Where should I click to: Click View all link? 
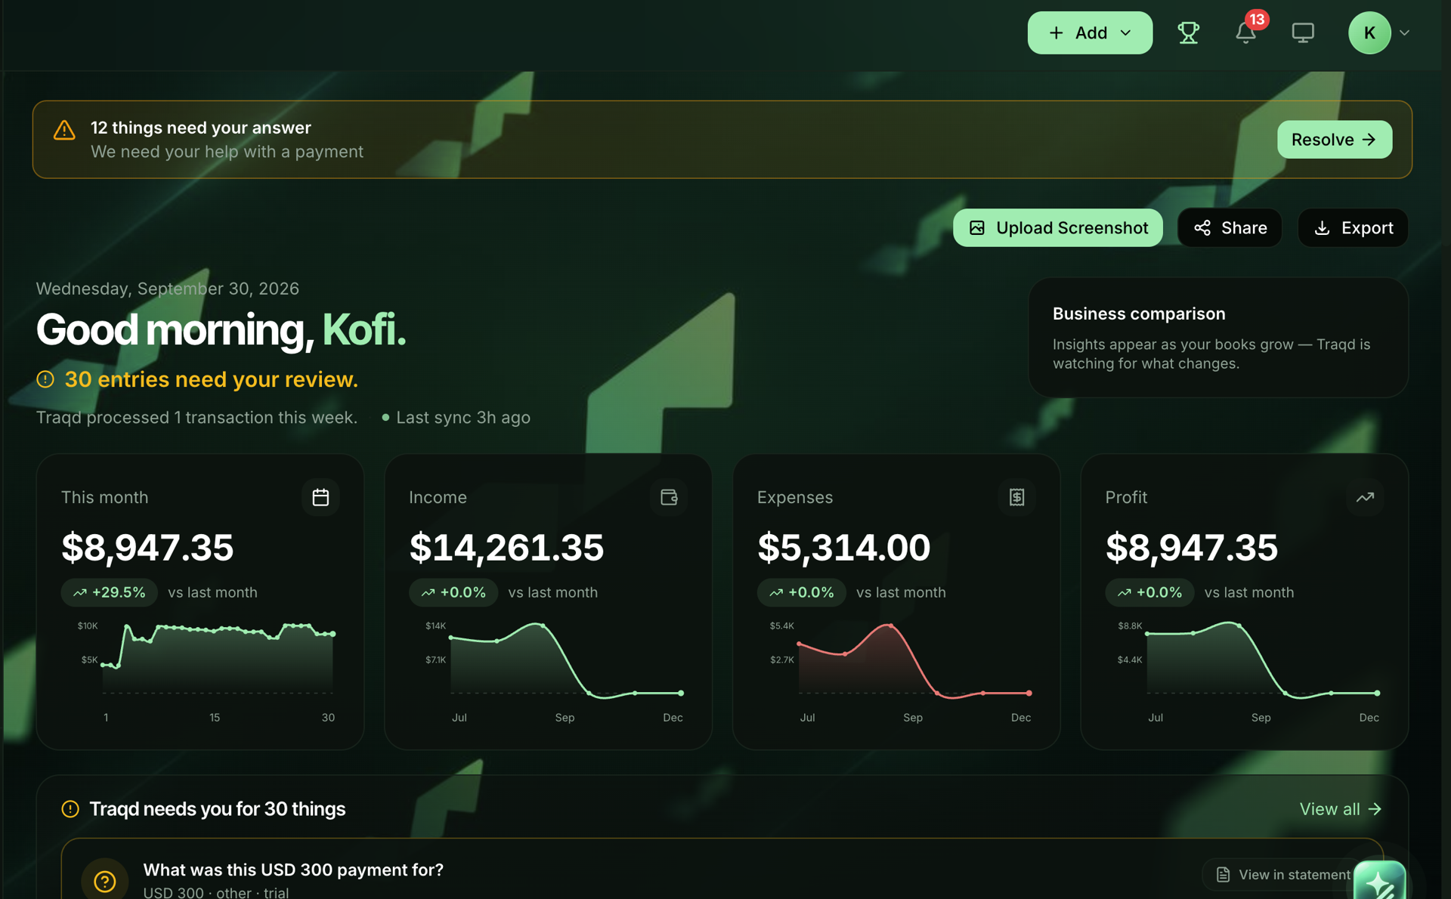tap(1340, 809)
